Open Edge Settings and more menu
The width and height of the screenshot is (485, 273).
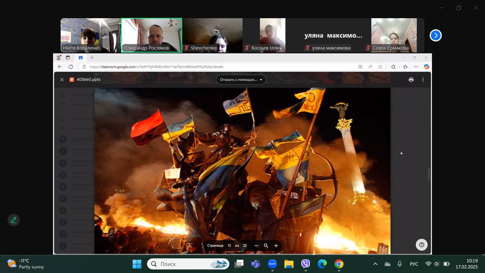pyautogui.click(x=416, y=67)
